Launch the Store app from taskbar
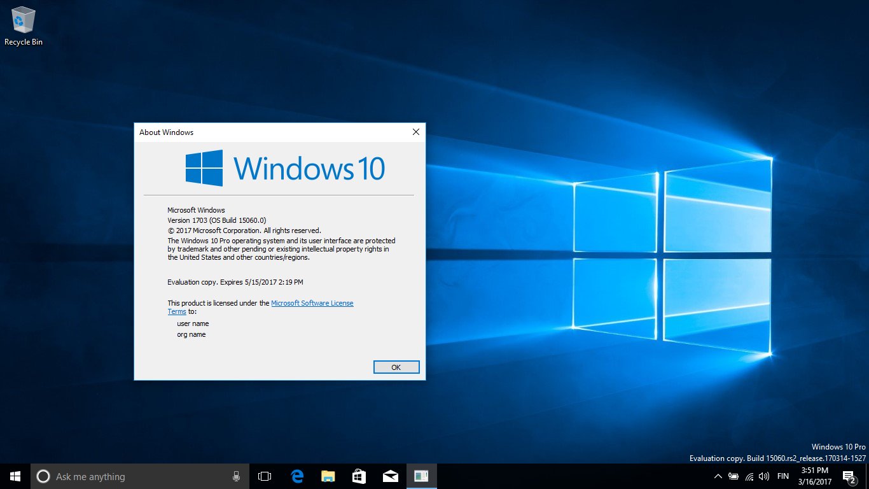 [359, 476]
